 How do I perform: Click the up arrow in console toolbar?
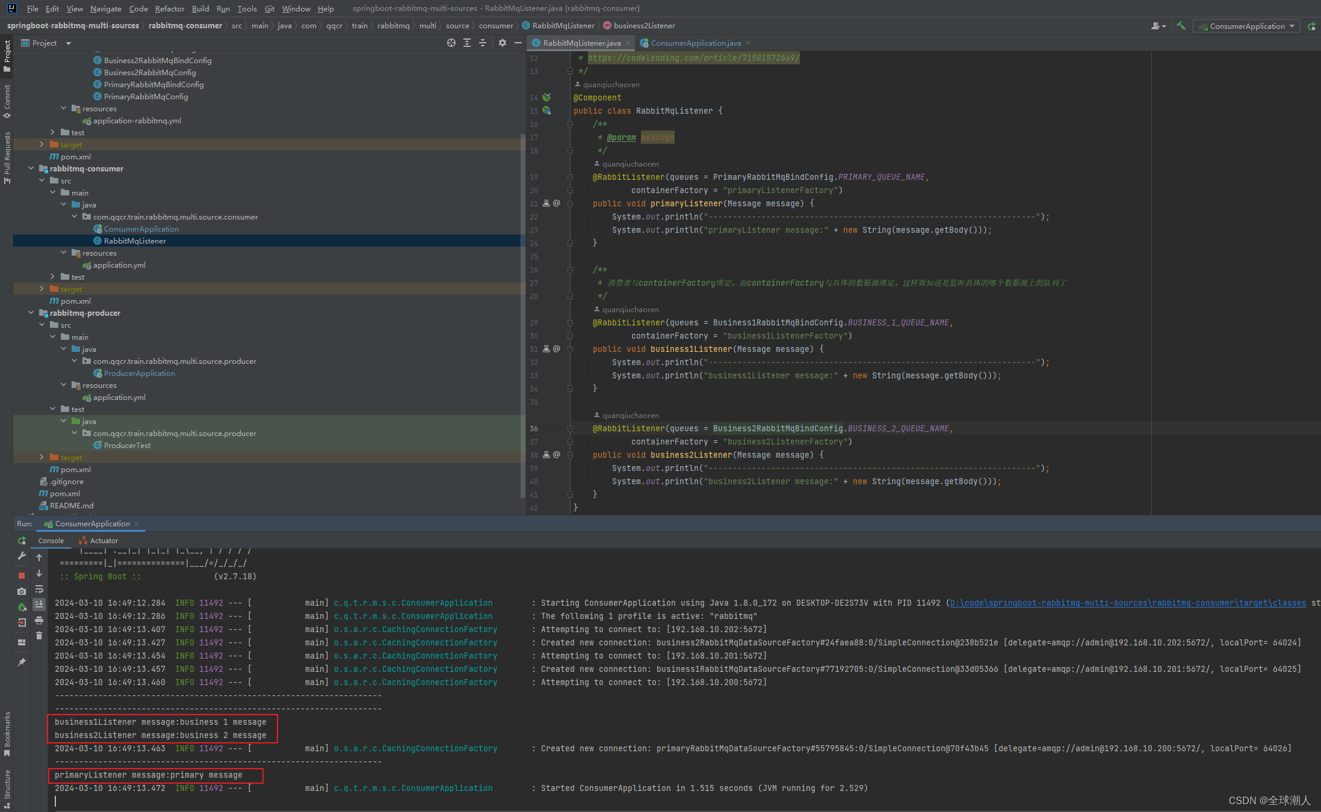(x=39, y=558)
